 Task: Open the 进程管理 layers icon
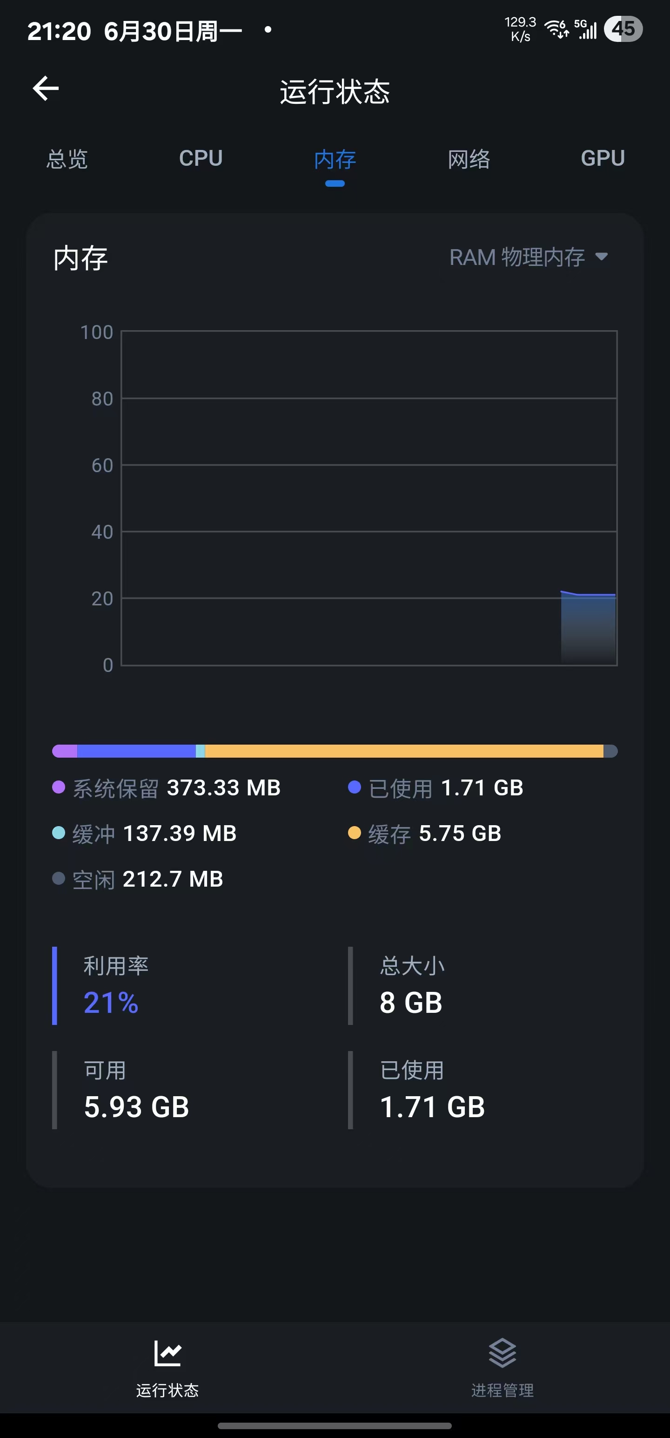(x=502, y=1353)
